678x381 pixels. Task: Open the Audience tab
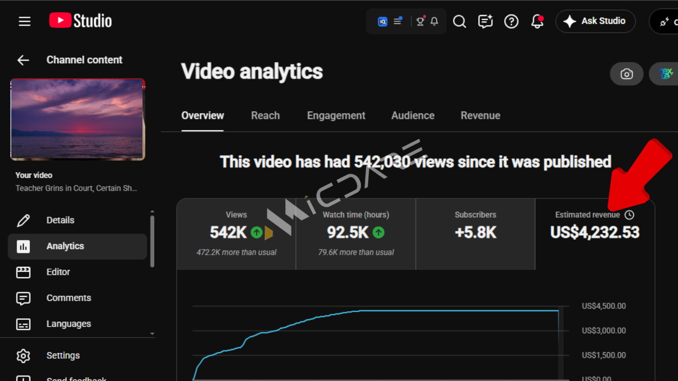[x=413, y=116]
